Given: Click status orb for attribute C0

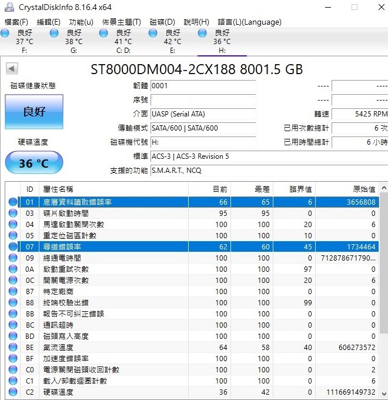Looking at the screenshot, I should tap(13, 369).
